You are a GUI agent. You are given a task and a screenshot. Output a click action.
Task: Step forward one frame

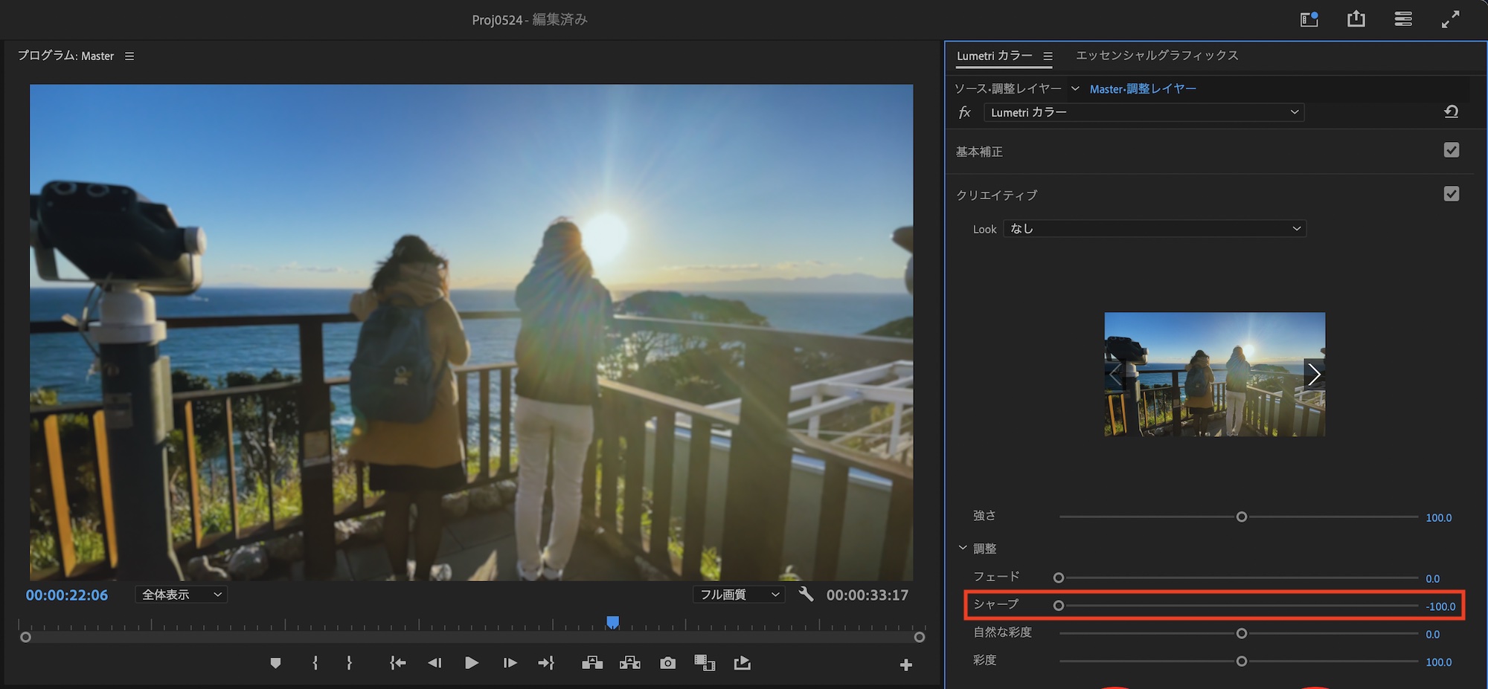tap(510, 663)
